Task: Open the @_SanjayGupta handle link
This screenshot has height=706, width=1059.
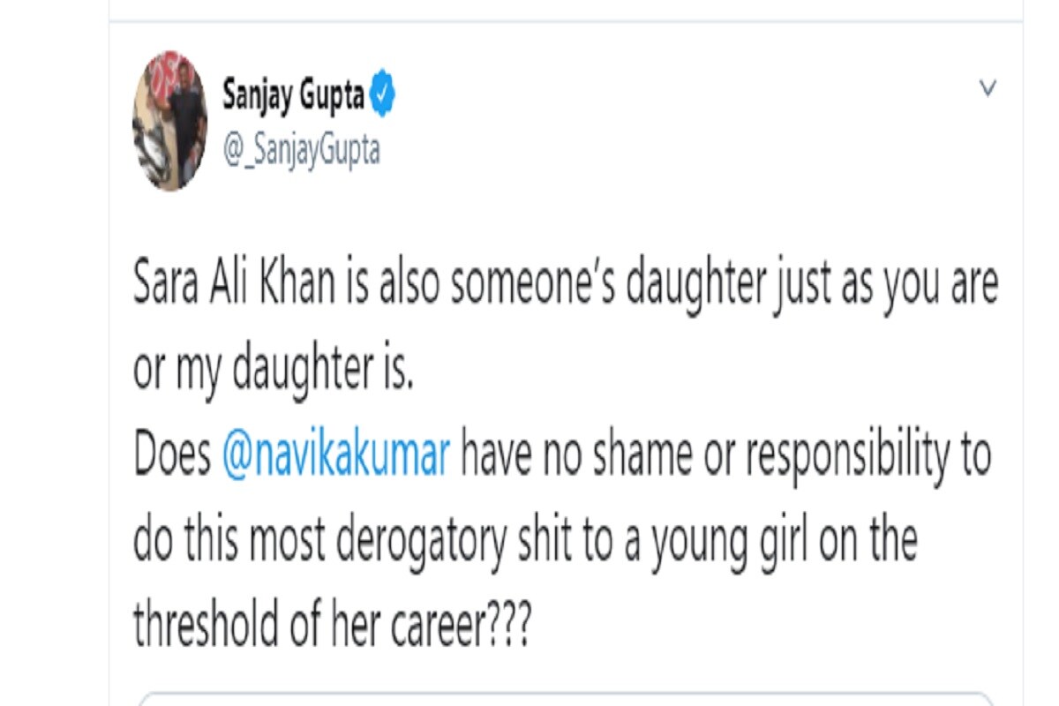Action: tap(301, 151)
